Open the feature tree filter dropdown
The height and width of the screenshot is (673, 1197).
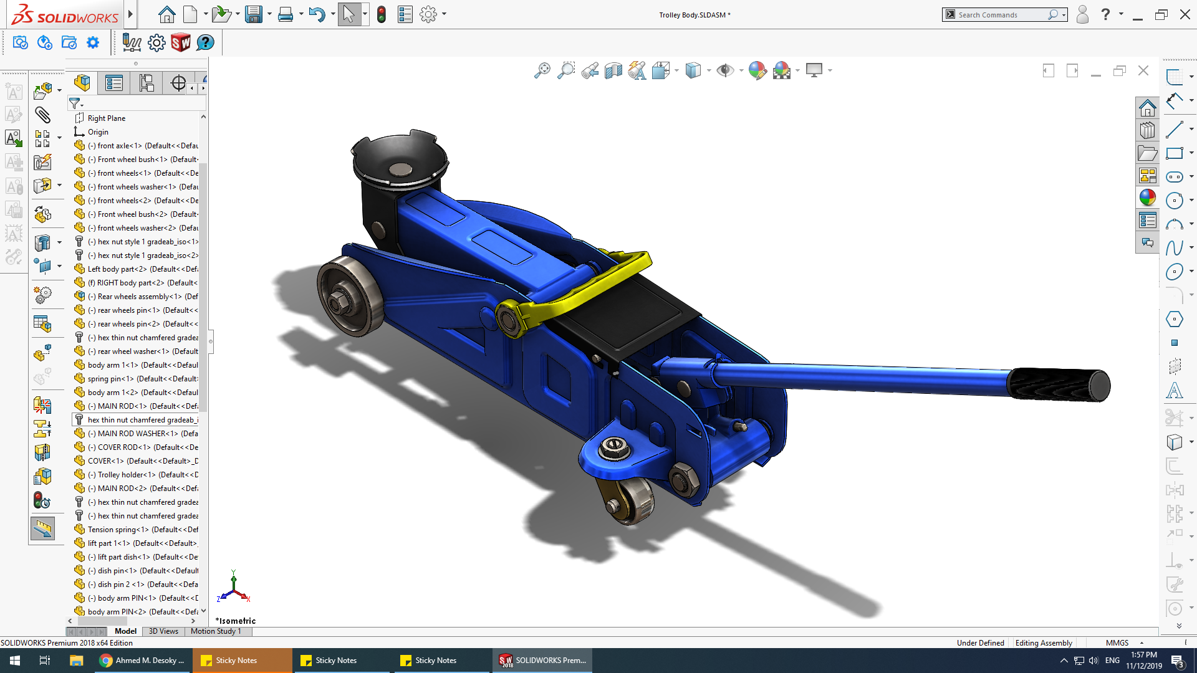pos(77,103)
